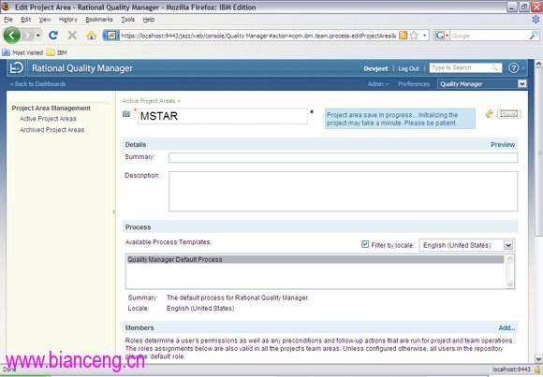Click the Firefox throbber activity icon

click(536, 20)
